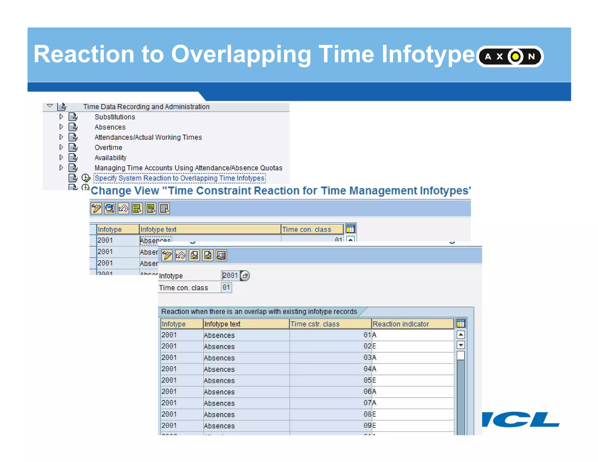Viewport: 598px width, 462px height.
Task: Open table settings icon beside Reaction indicator
Action: click(461, 324)
